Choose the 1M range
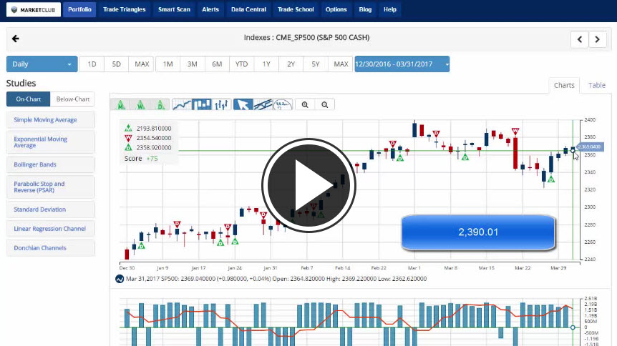This screenshot has width=617, height=346. (x=168, y=64)
